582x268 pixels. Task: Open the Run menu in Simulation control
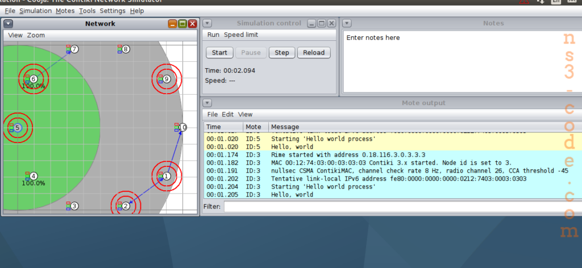click(213, 35)
